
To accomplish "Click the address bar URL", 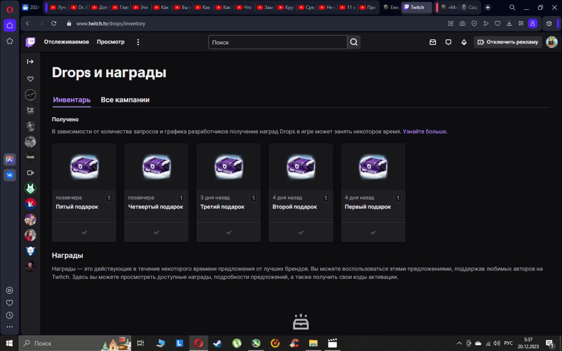I will tap(111, 23).
